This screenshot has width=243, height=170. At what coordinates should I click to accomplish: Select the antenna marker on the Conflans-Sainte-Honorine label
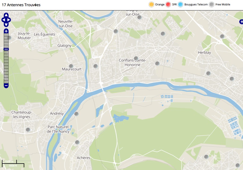tap(136, 58)
